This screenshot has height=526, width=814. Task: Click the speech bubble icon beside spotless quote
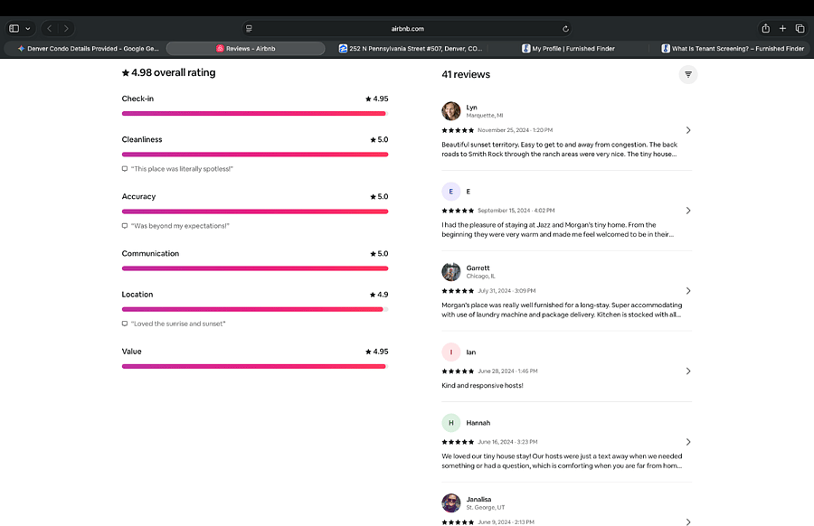(125, 169)
